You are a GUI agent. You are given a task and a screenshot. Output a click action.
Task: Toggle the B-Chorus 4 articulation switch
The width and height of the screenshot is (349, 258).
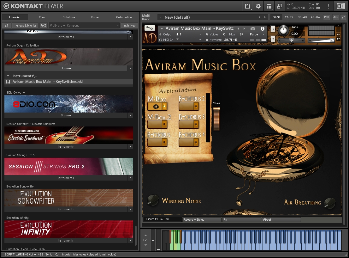click(189, 142)
